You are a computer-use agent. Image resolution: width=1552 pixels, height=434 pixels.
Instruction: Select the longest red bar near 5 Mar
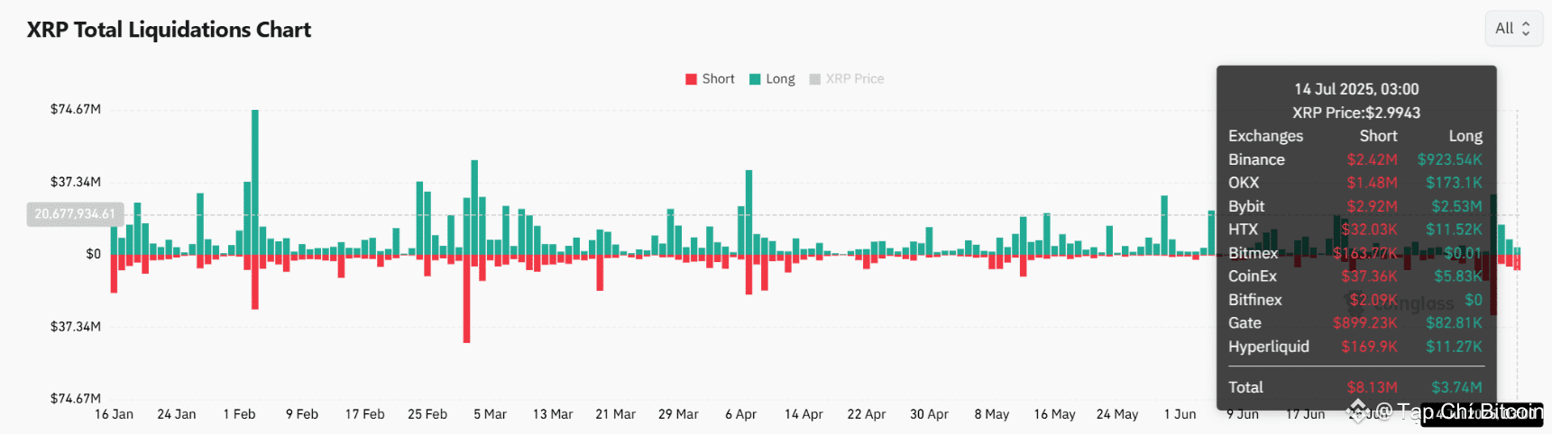pos(466,298)
